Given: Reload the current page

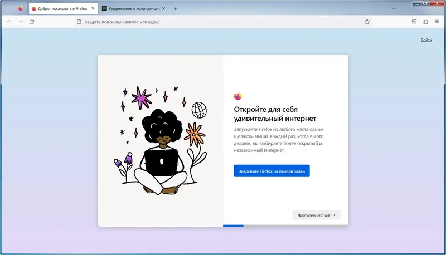Looking at the screenshot, I should tap(32, 22).
